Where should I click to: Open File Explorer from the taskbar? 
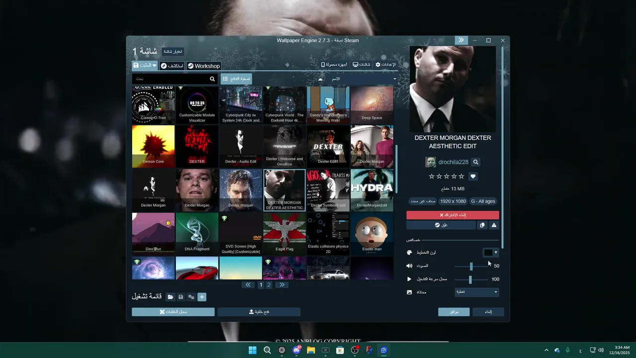tap(311, 350)
